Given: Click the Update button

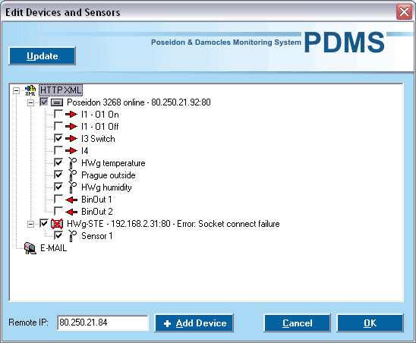Looking at the screenshot, I should [x=43, y=55].
